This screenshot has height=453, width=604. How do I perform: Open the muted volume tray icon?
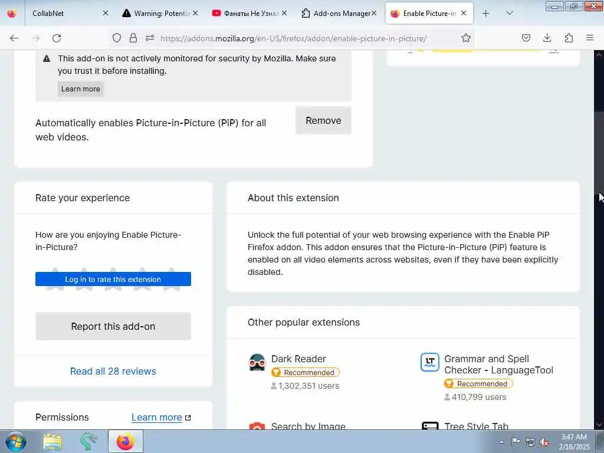click(544, 442)
